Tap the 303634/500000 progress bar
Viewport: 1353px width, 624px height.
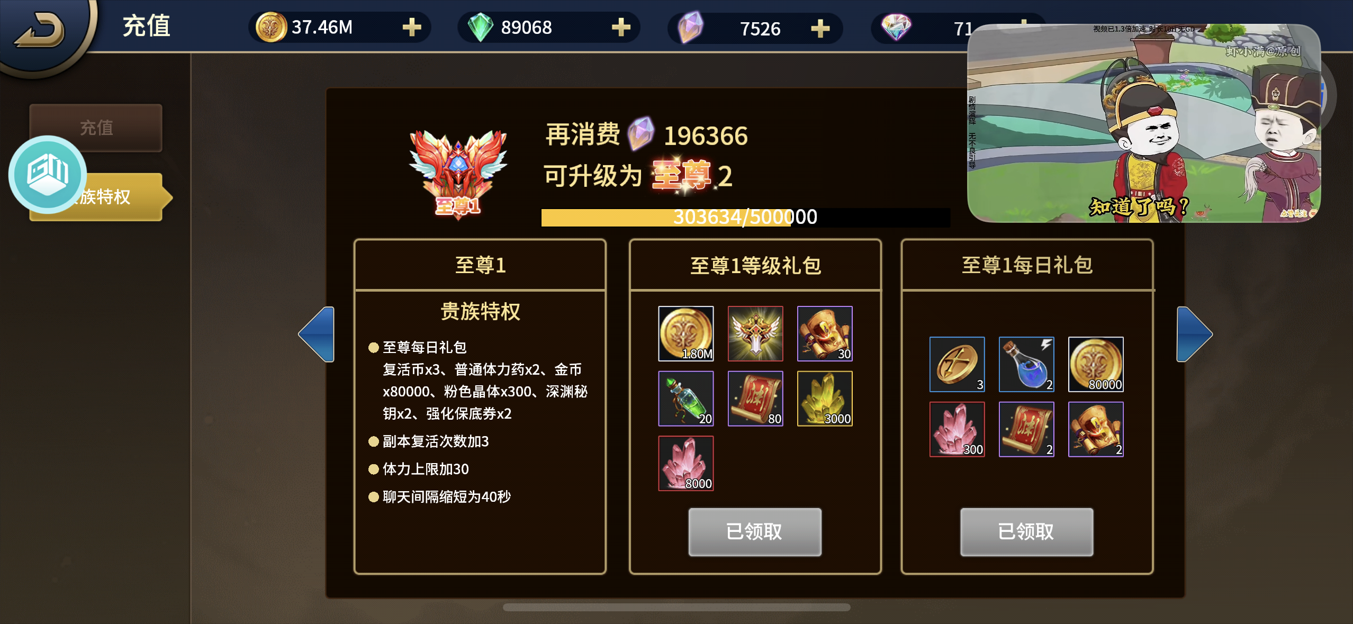click(745, 218)
